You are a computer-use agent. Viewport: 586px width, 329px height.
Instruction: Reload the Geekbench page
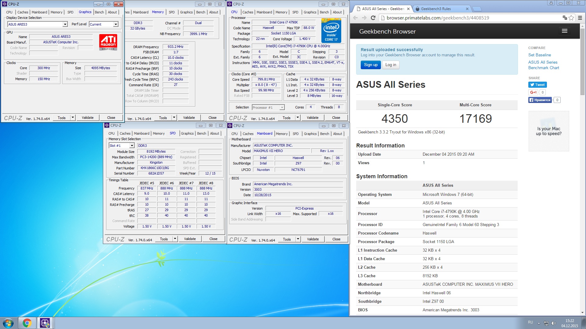[x=373, y=18]
